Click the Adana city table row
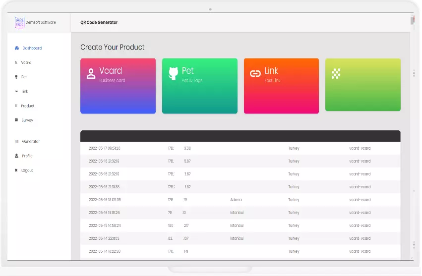The width and height of the screenshot is (422, 276). click(240, 200)
